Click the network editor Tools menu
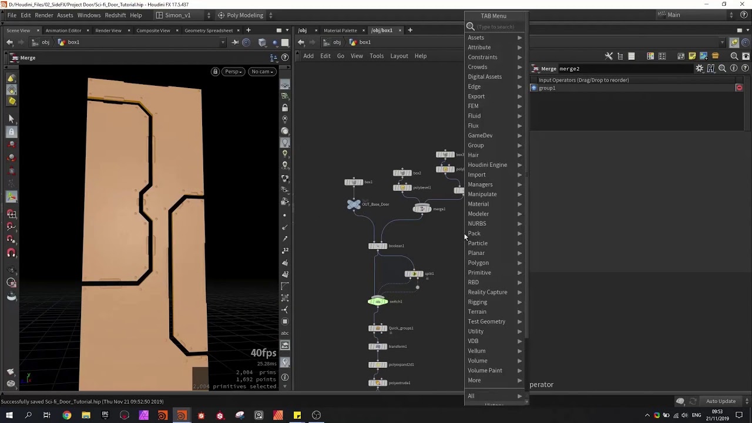 click(x=377, y=56)
